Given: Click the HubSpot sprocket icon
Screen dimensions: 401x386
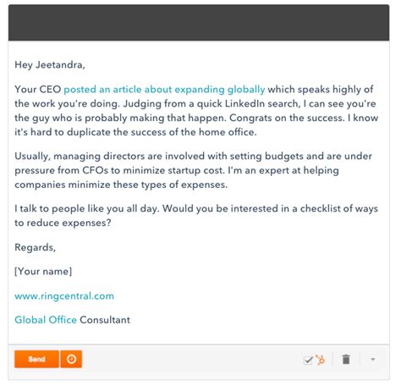Looking at the screenshot, I should [320, 360].
